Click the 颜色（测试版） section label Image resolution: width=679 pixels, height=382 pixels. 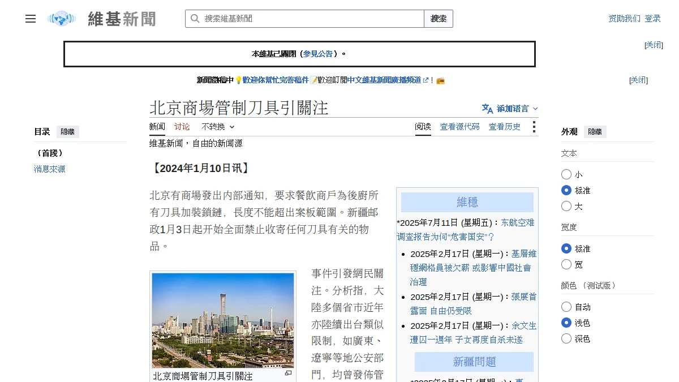click(x=588, y=285)
